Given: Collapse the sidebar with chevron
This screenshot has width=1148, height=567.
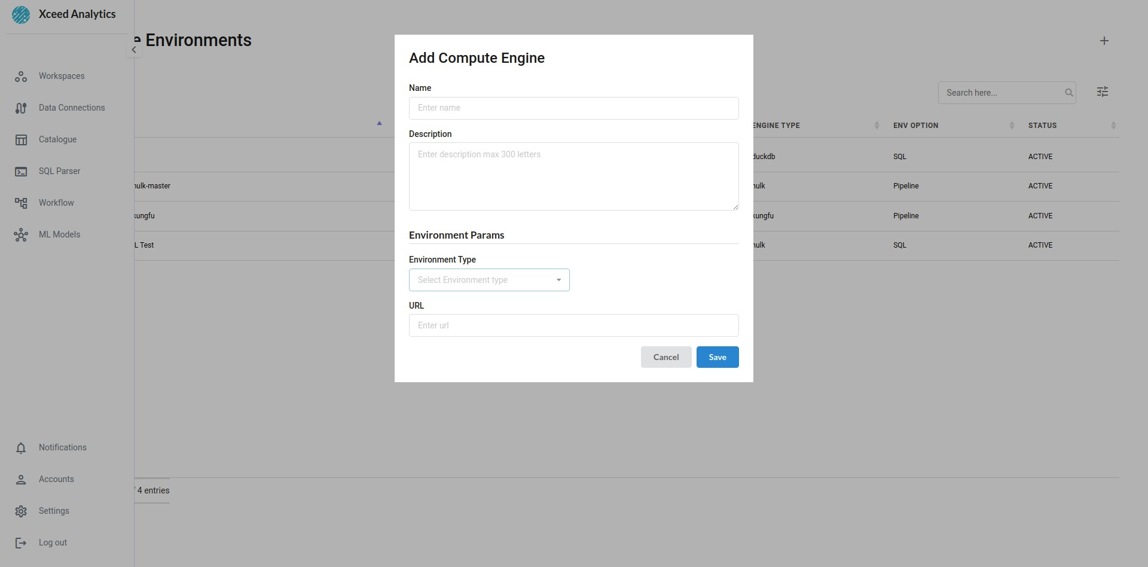Looking at the screenshot, I should (134, 50).
